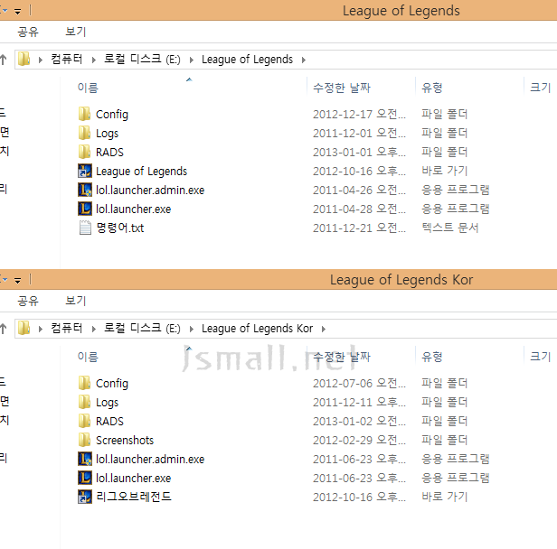Sort by 수정한 날짜 column in League of Legends window
The image size is (557, 549).
point(342,88)
